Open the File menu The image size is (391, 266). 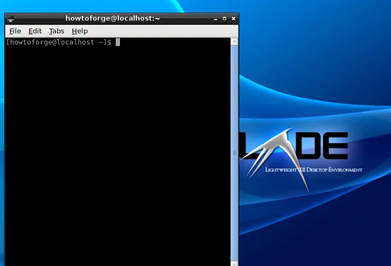point(15,31)
